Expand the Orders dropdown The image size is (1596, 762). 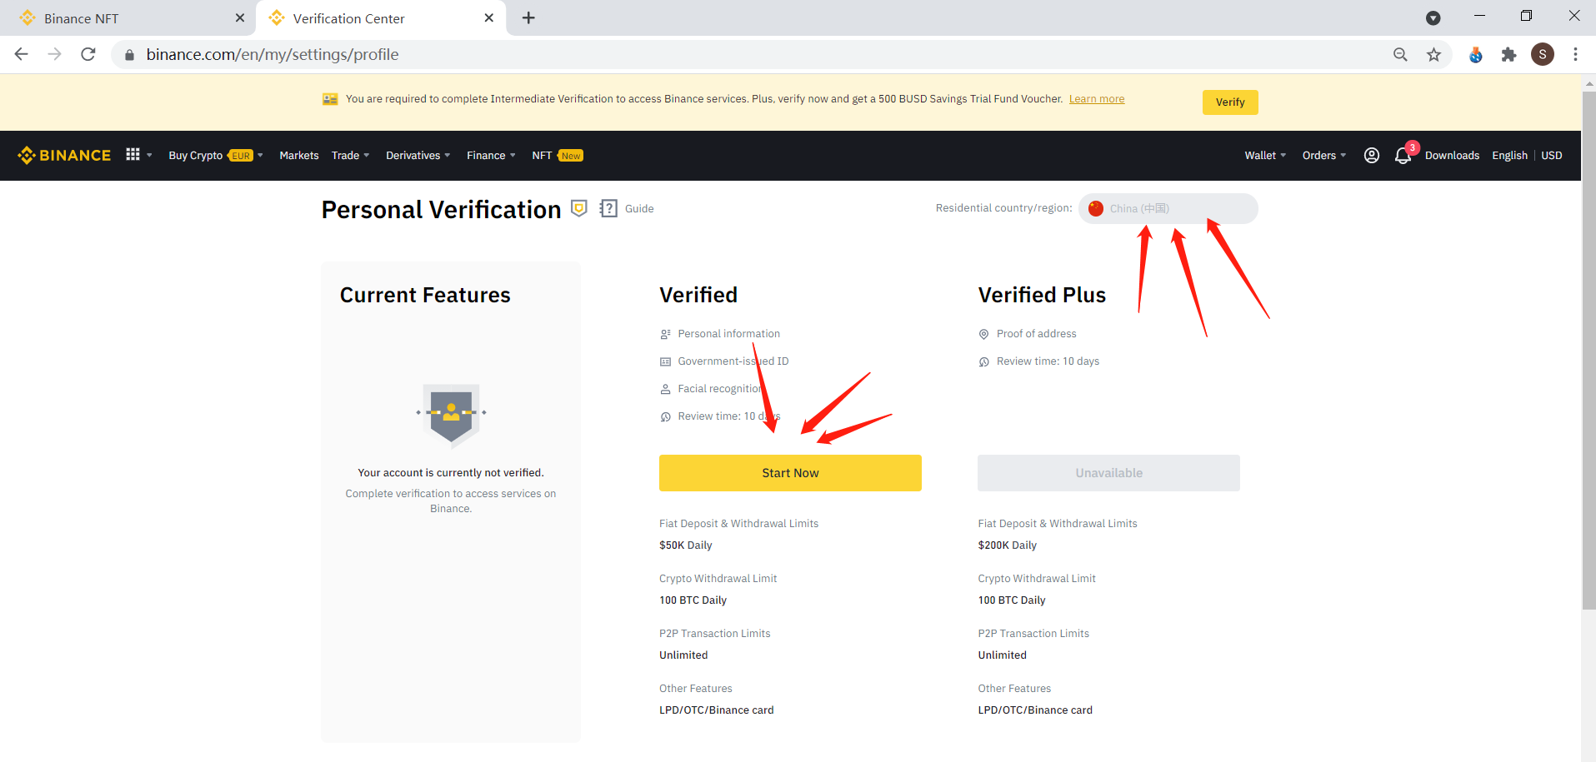(x=1324, y=155)
